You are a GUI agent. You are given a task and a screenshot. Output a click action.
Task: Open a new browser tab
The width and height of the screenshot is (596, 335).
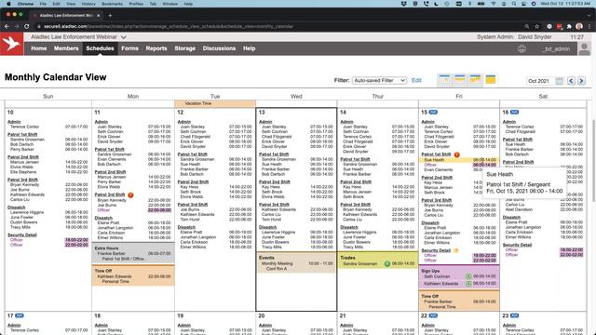110,16
